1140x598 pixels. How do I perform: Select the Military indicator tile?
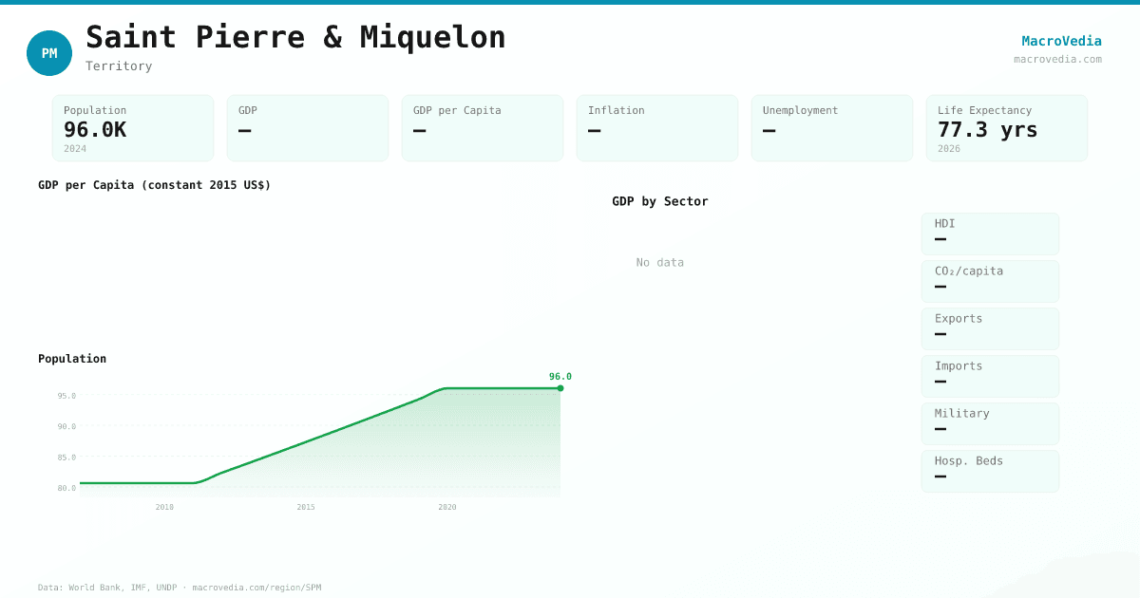(990, 423)
